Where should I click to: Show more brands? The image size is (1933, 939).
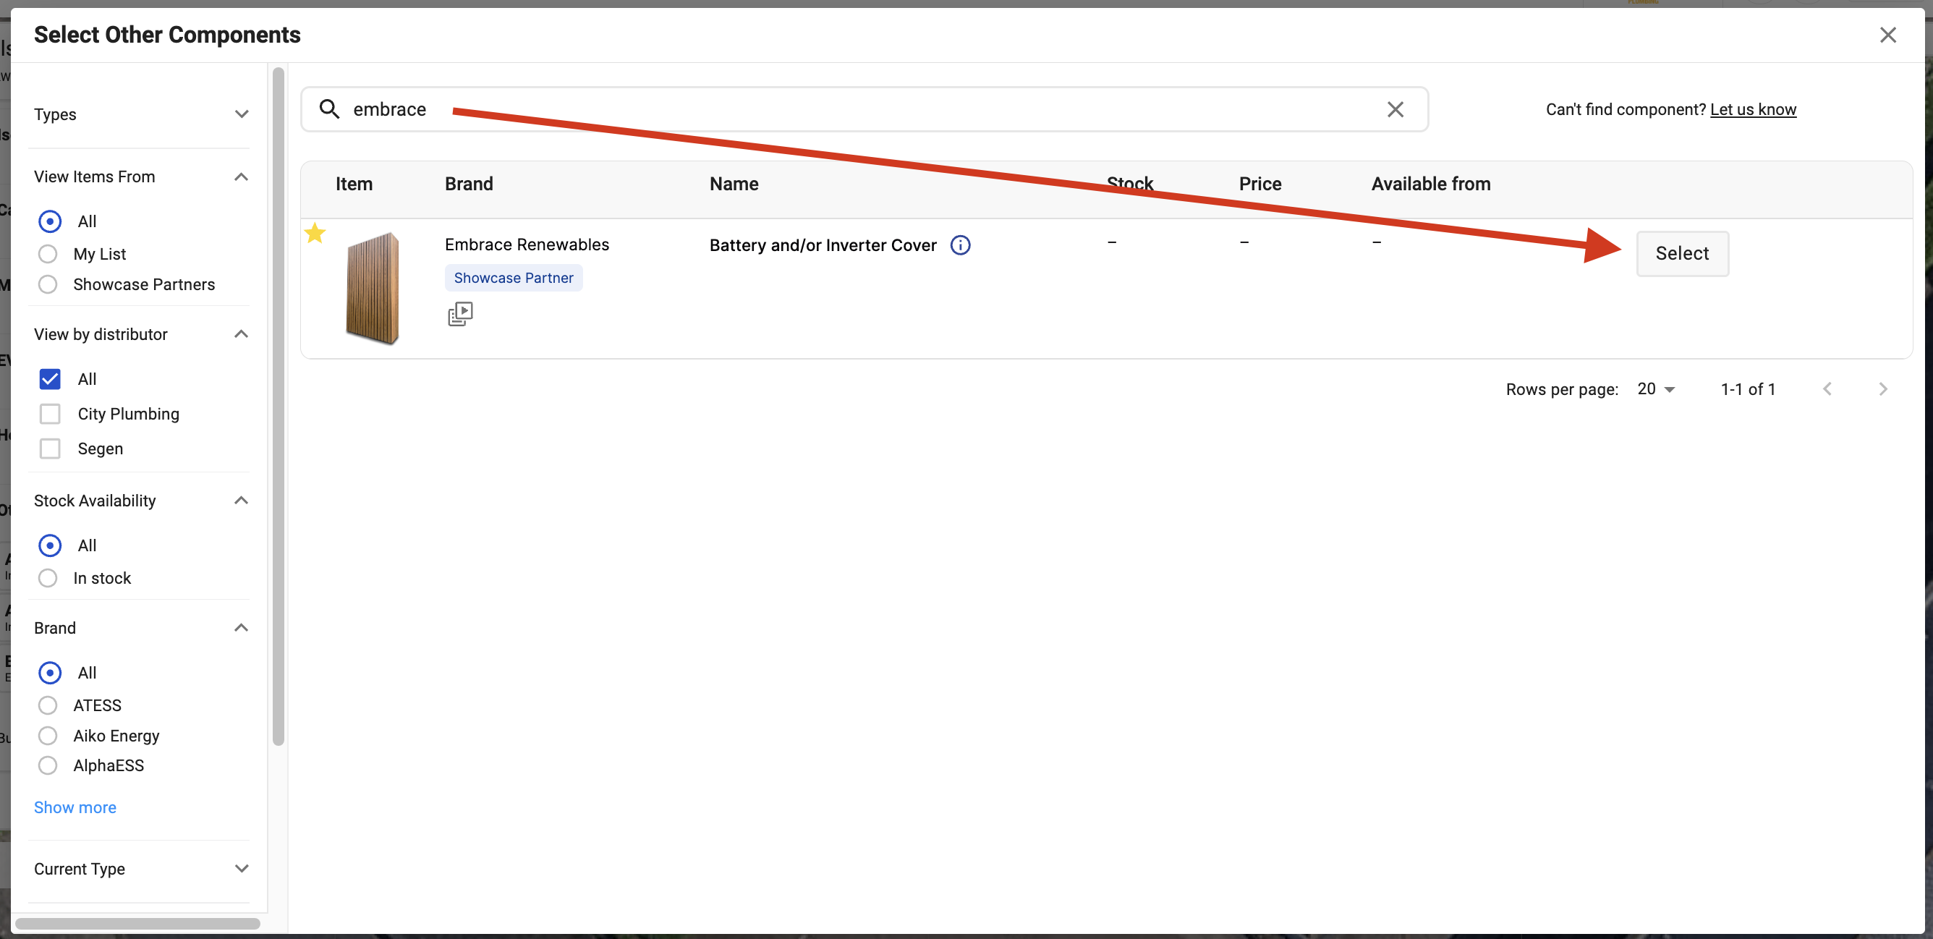point(75,807)
